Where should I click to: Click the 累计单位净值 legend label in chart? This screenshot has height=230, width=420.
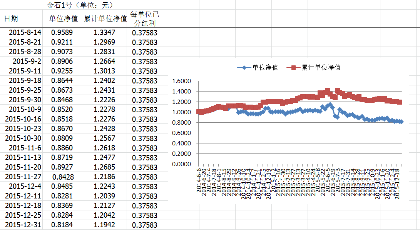(x=321, y=67)
